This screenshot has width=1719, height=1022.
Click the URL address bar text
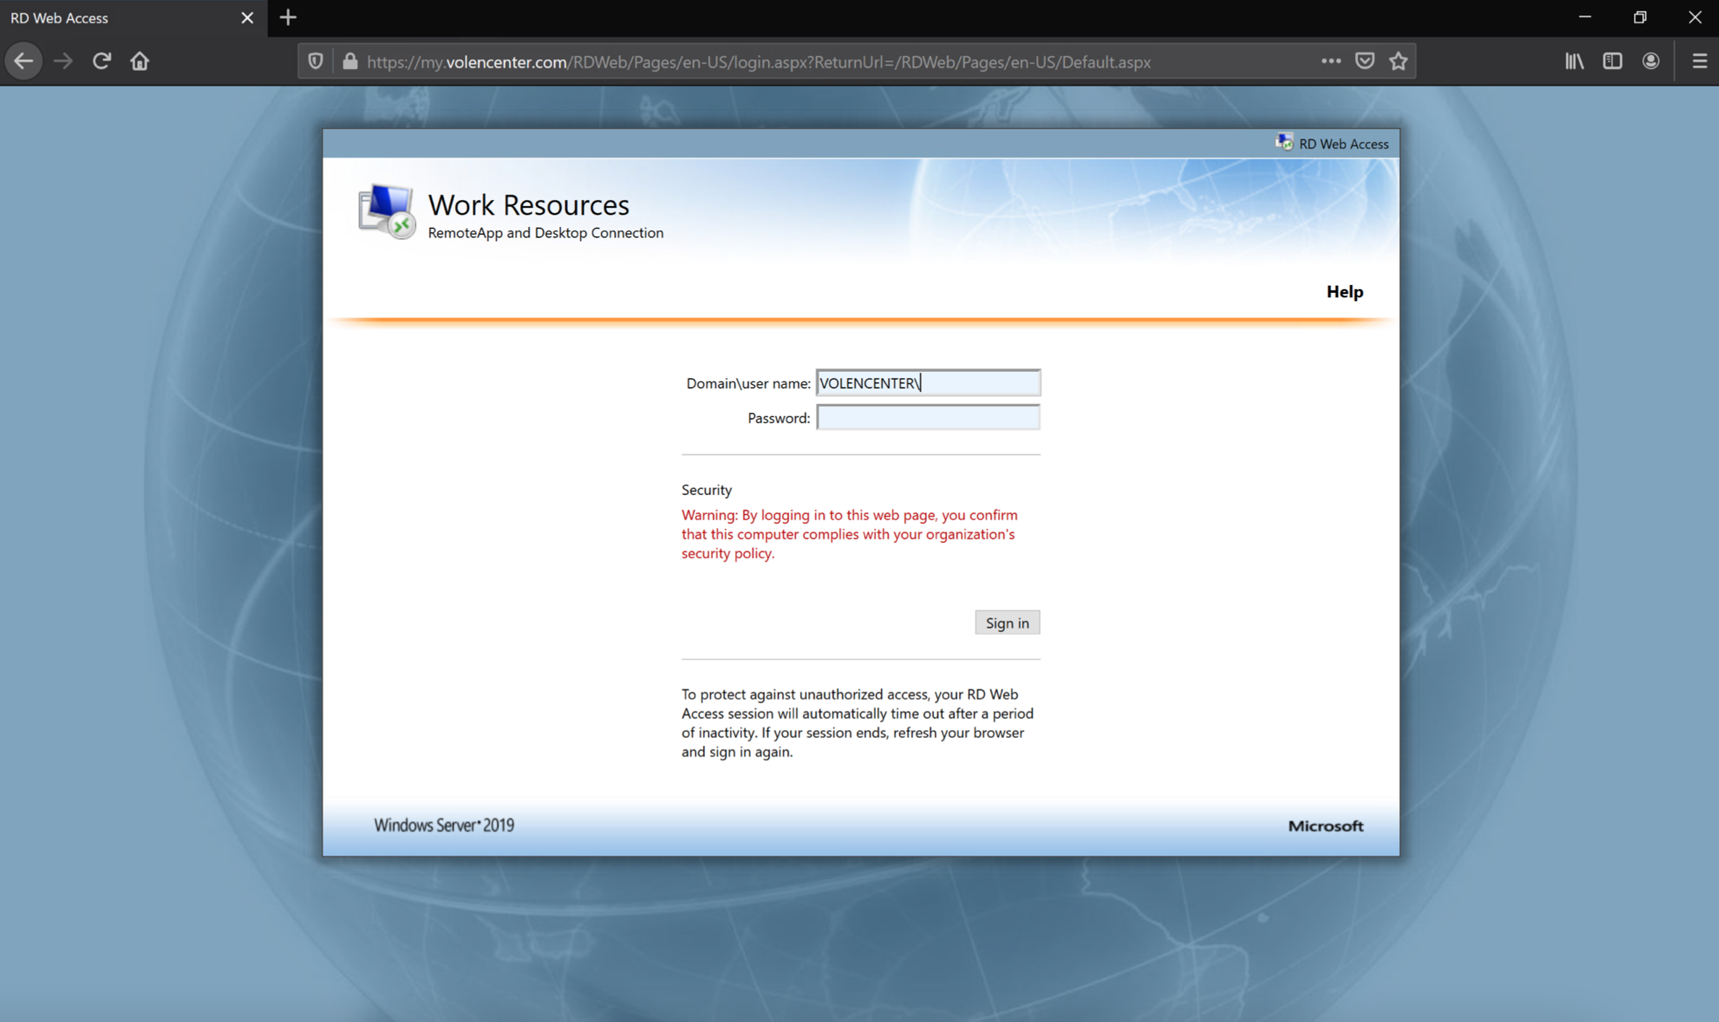click(x=758, y=62)
